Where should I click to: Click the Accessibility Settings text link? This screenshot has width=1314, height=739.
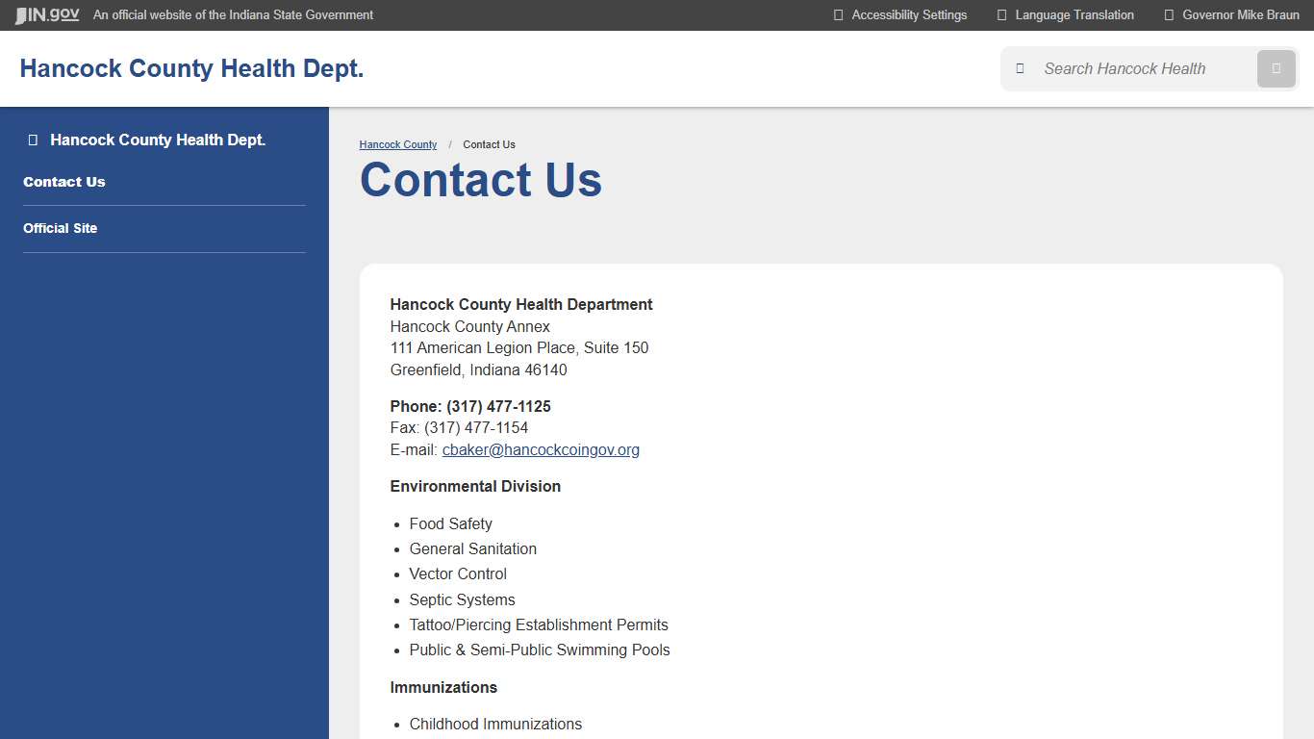pyautogui.click(x=909, y=14)
